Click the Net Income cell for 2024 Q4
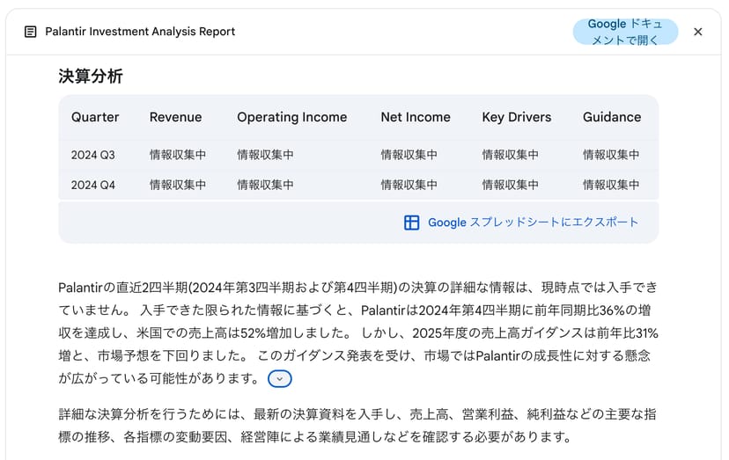 409,185
